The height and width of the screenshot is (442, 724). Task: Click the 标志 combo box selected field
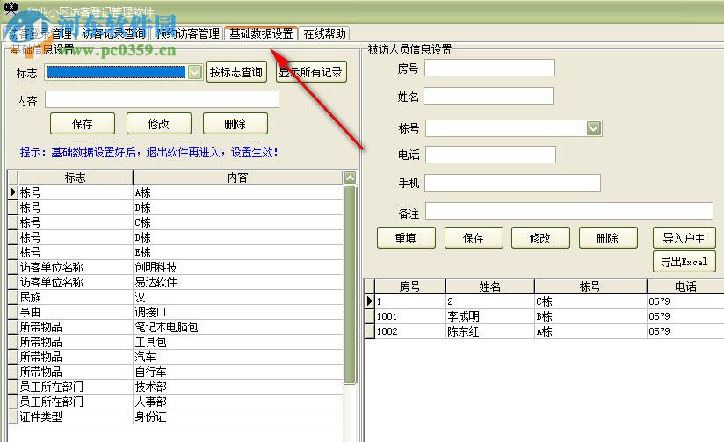pyautogui.click(x=116, y=72)
